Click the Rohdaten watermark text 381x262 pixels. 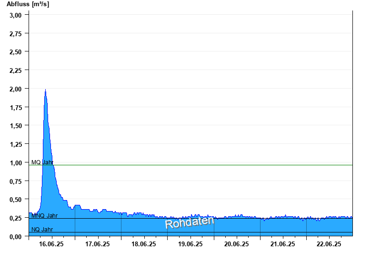click(190, 222)
